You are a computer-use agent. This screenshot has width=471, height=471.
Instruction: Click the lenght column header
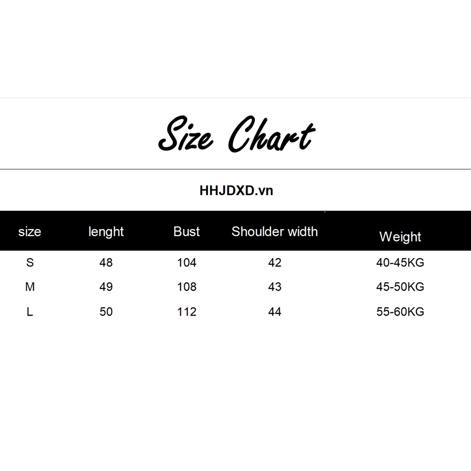pos(106,232)
